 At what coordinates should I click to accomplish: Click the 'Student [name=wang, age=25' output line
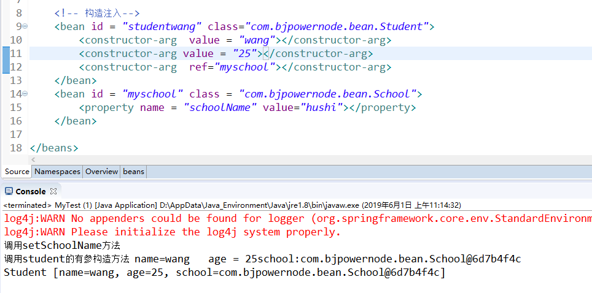[224, 272]
